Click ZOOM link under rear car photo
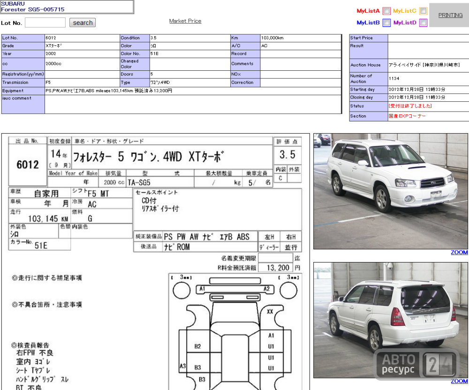469x390 pixels. [x=459, y=381]
